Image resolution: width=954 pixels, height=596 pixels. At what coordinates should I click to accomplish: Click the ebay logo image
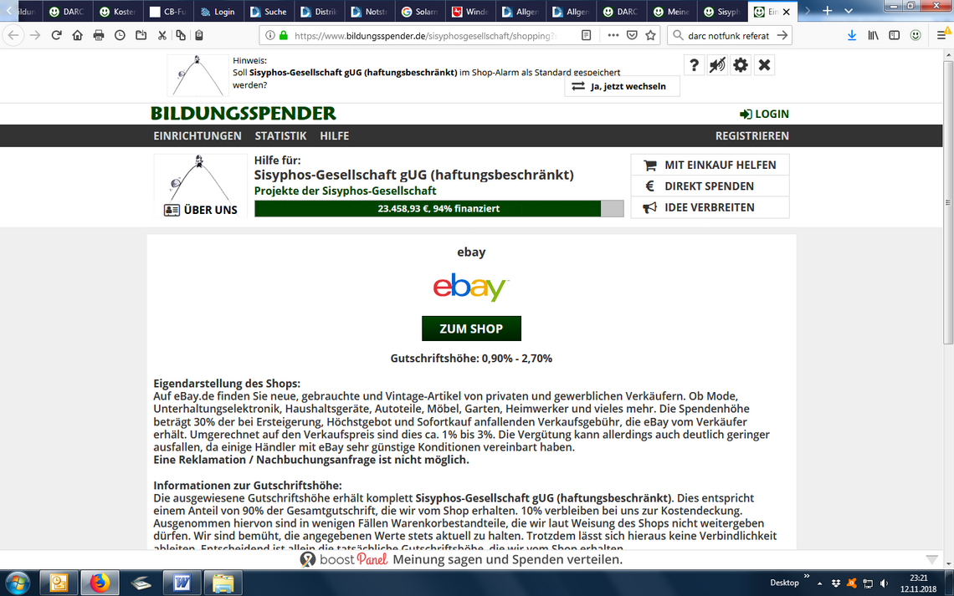pyautogui.click(x=471, y=288)
